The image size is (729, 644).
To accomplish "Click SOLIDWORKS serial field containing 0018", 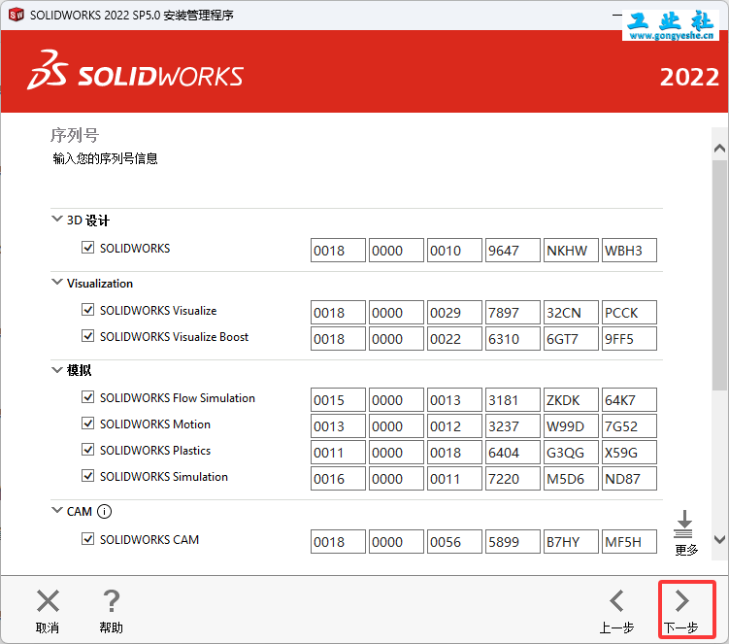I will pos(338,251).
